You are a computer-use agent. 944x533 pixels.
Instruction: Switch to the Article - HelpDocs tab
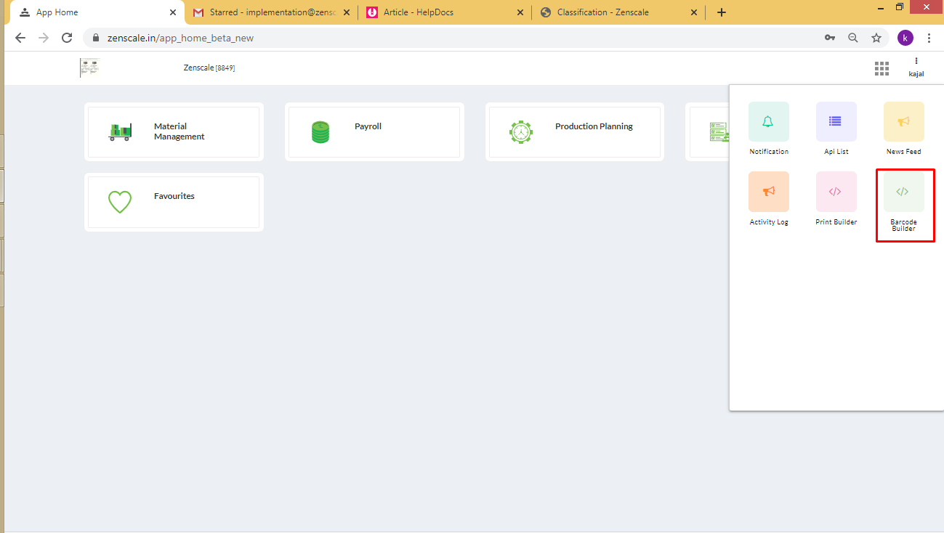coord(445,12)
